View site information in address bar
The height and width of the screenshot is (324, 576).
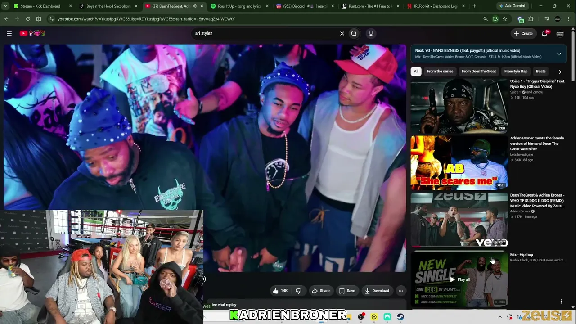click(52, 19)
